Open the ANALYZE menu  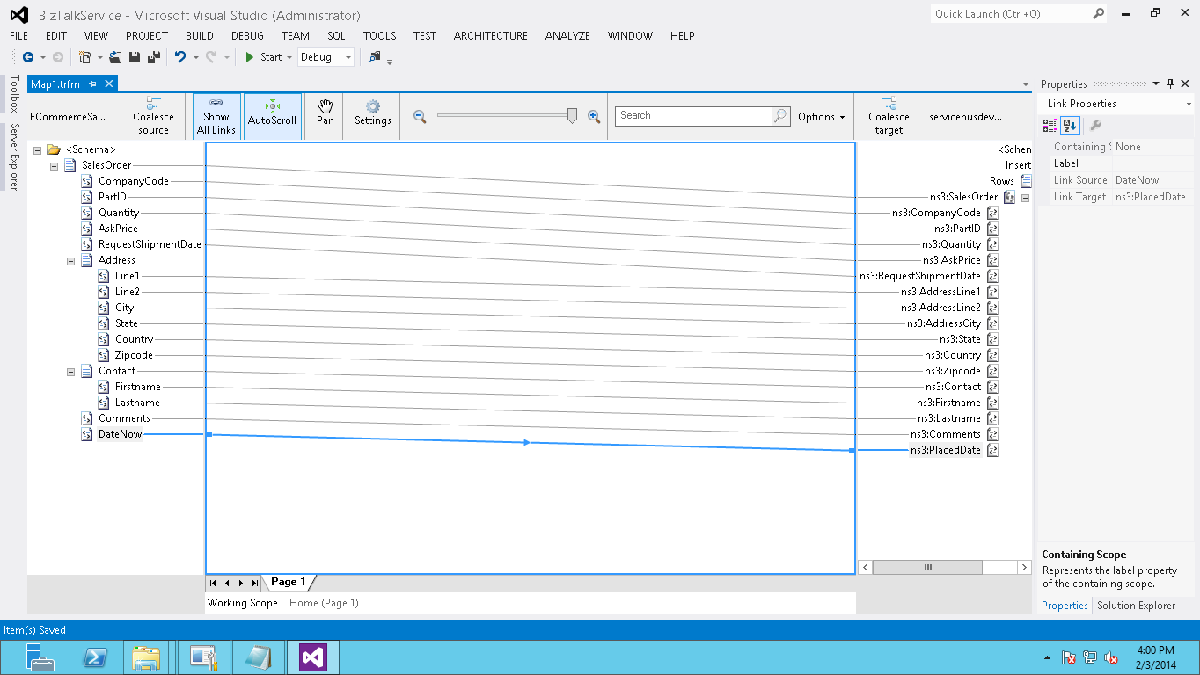[x=567, y=36]
